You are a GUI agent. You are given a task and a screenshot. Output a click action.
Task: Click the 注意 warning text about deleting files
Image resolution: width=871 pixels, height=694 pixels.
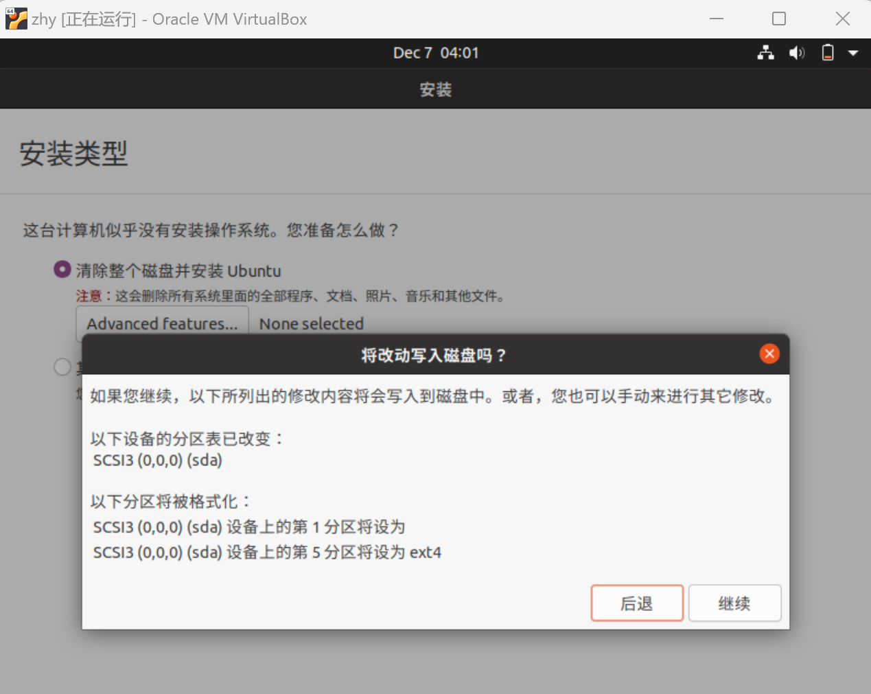(292, 296)
